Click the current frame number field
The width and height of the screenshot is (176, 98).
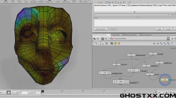pos(24,93)
